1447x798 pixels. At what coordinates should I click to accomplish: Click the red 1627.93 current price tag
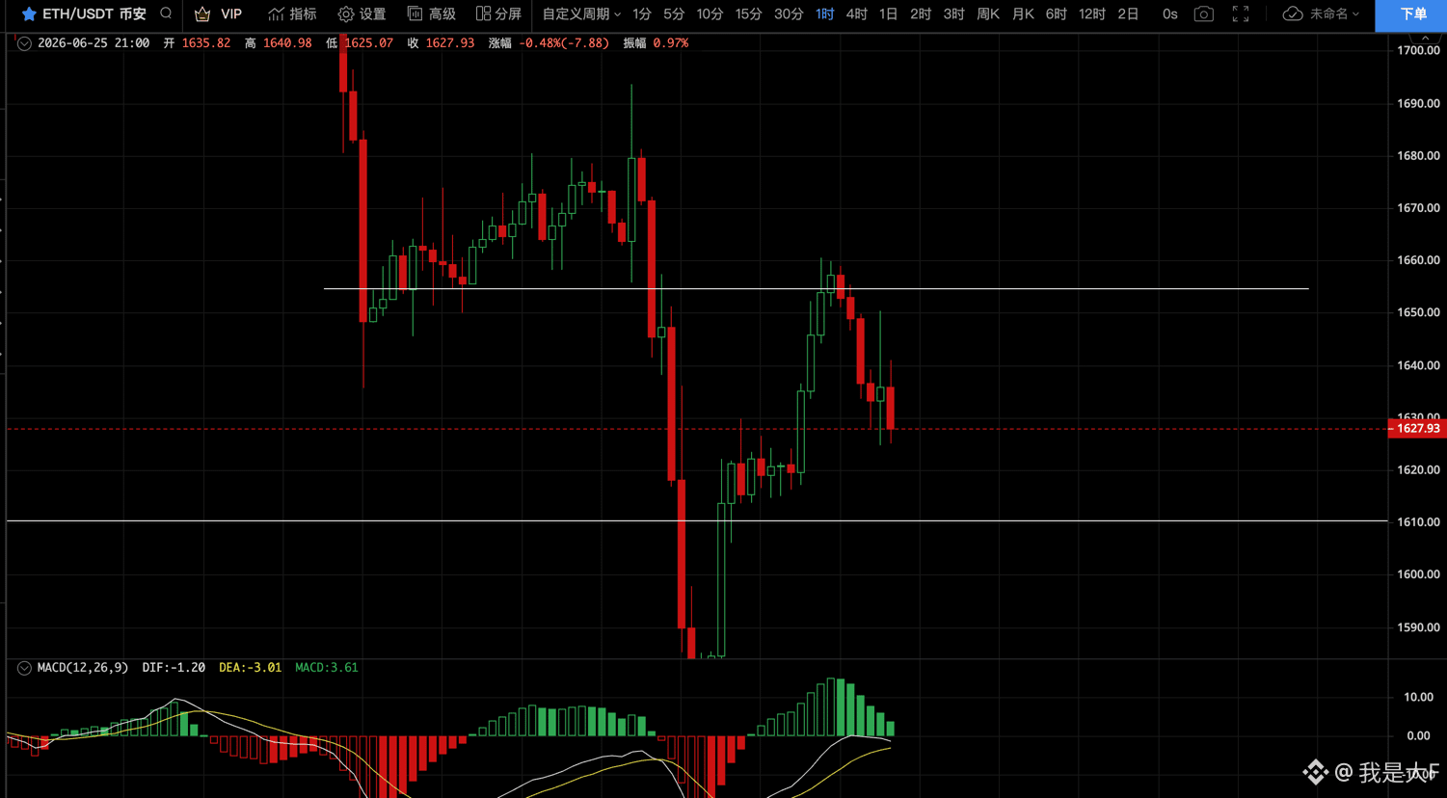pos(1416,429)
